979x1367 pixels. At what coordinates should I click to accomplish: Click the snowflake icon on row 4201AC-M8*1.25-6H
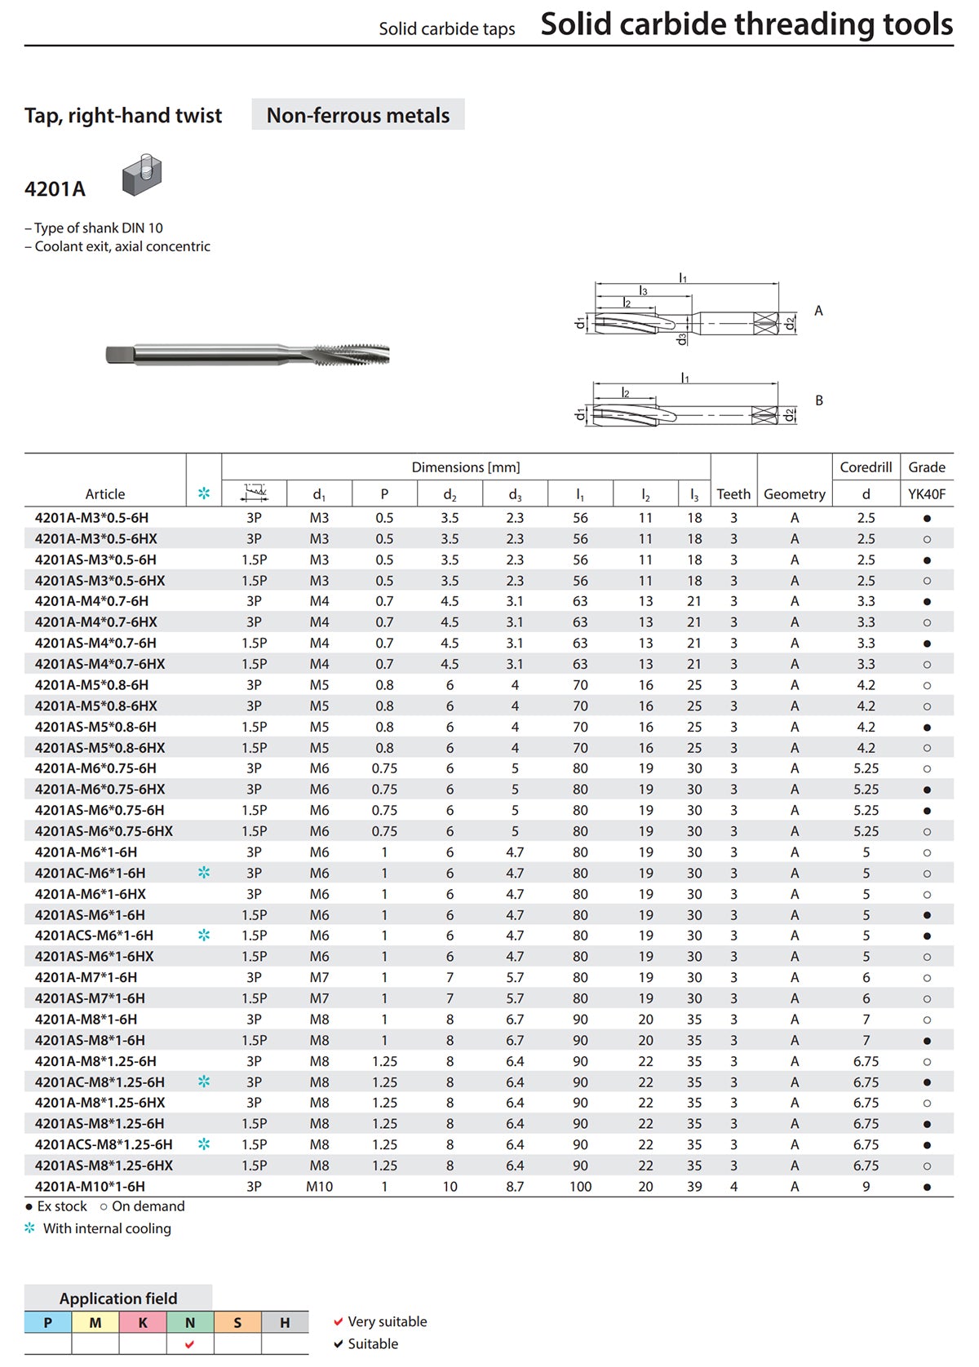click(x=204, y=1082)
